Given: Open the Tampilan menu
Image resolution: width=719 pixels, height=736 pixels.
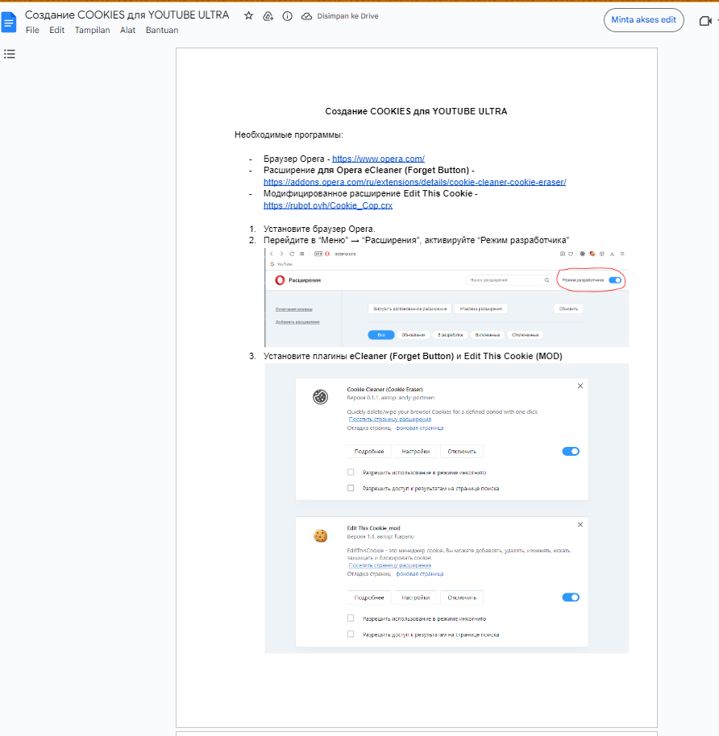Looking at the screenshot, I should click(x=92, y=31).
